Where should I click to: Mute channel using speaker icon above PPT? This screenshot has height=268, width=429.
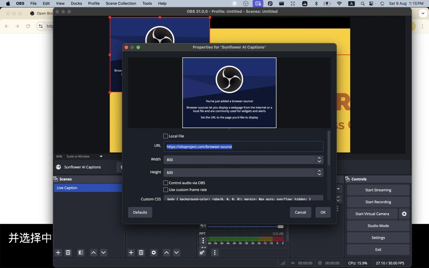(203, 225)
